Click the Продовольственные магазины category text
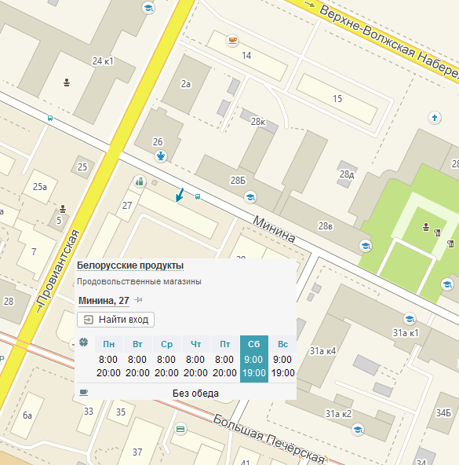The height and width of the screenshot is (465, 459). pyautogui.click(x=139, y=281)
